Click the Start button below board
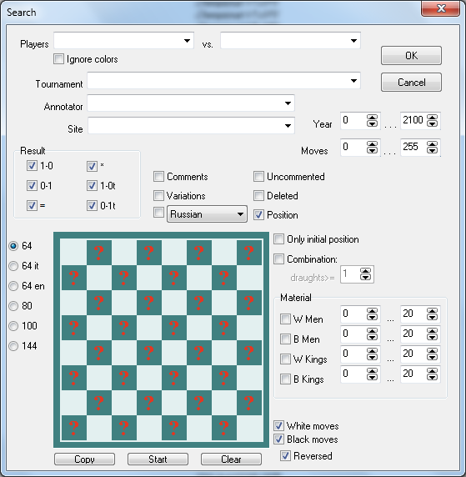 pos(158,459)
